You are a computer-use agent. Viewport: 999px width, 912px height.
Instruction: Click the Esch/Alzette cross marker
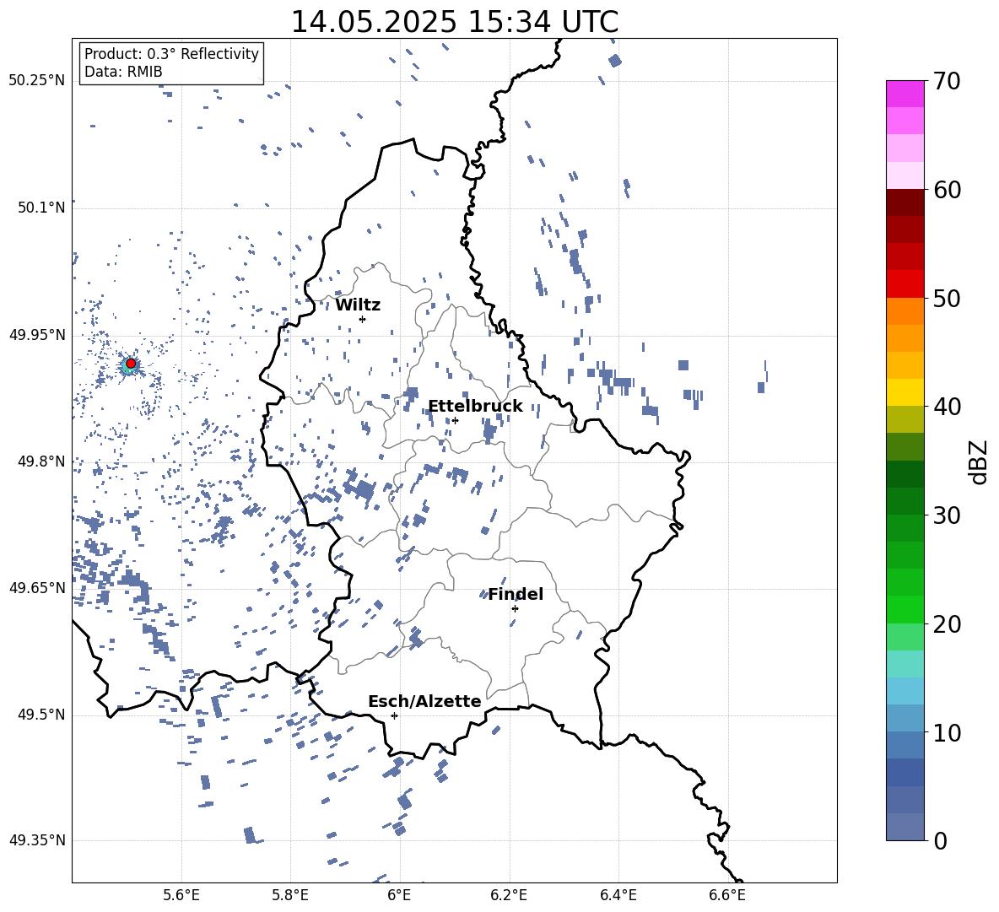(x=394, y=715)
